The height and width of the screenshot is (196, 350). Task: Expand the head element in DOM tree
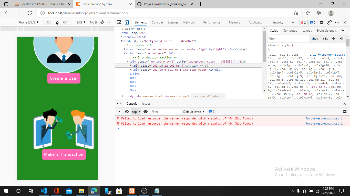tap(122, 37)
